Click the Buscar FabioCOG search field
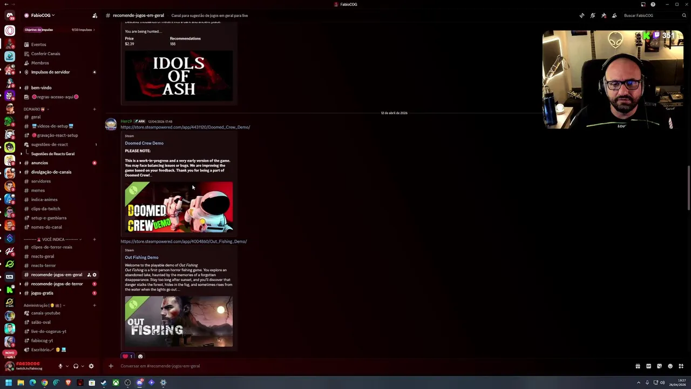Viewport: 691px width, 389px height. (x=654, y=16)
